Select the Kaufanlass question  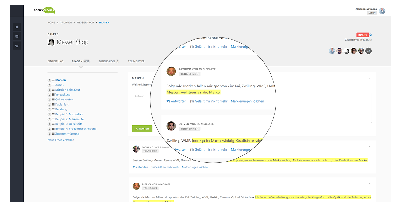click(62, 104)
